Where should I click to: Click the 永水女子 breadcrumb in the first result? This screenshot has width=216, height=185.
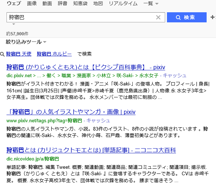tap(149, 75)
